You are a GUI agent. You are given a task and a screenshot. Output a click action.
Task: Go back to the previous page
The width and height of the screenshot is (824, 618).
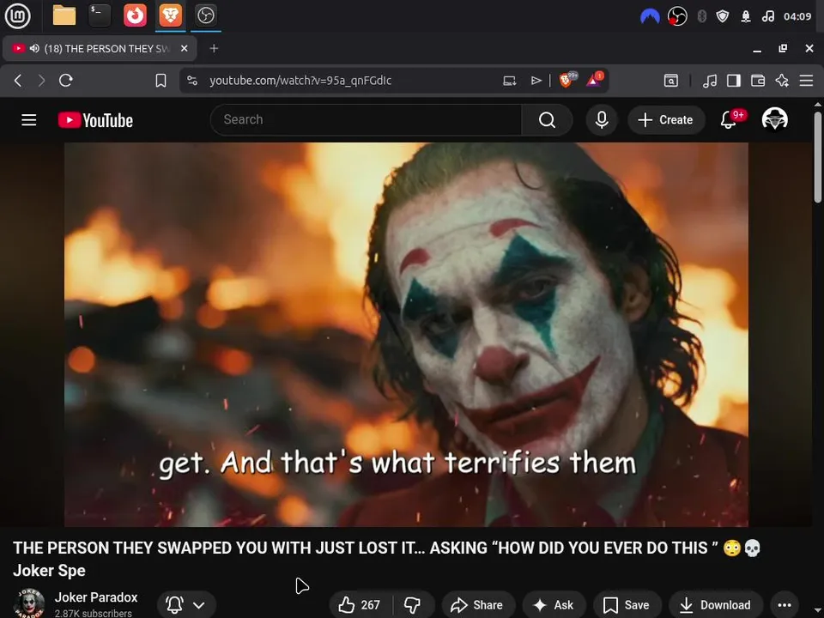(18, 81)
